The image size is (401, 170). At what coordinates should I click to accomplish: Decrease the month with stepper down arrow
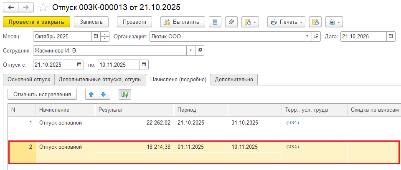[x=105, y=39]
